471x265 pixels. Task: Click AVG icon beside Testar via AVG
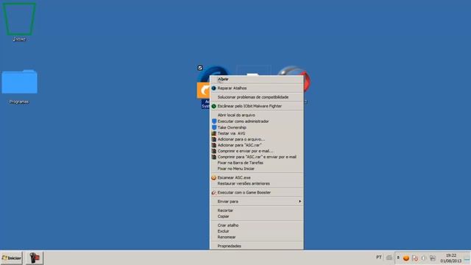click(213, 133)
